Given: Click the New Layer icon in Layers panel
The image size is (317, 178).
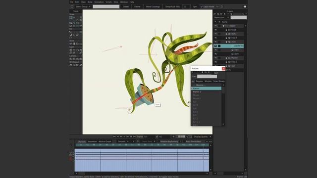Looking at the screenshot, I should 214,14.
